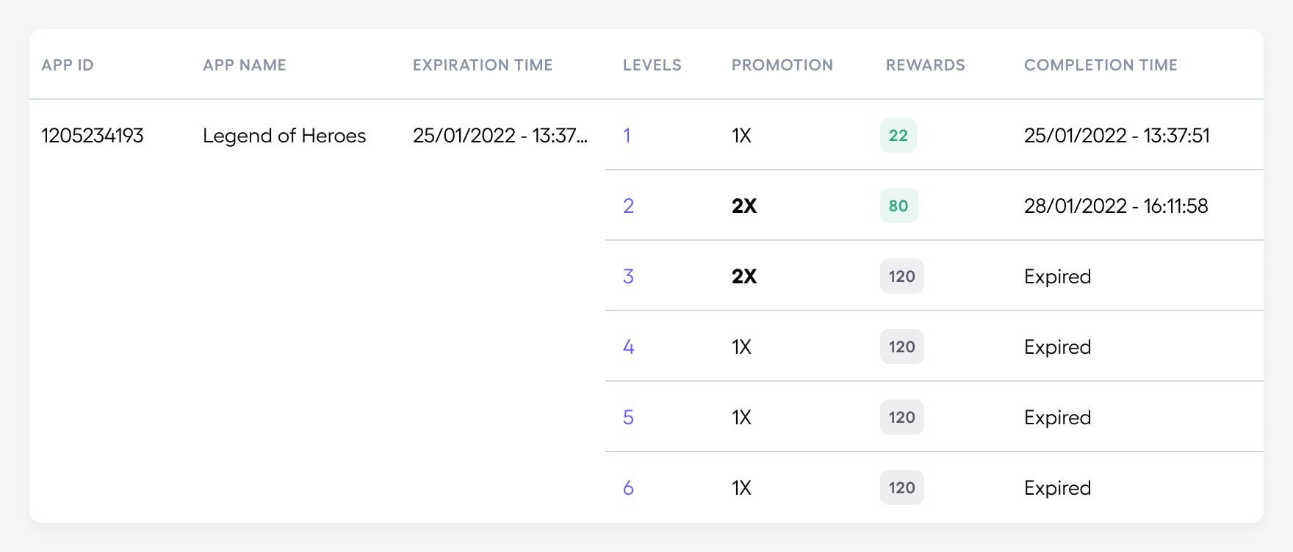Select the 120 reward badge for level 3
This screenshot has width=1293, height=552.
coord(902,276)
